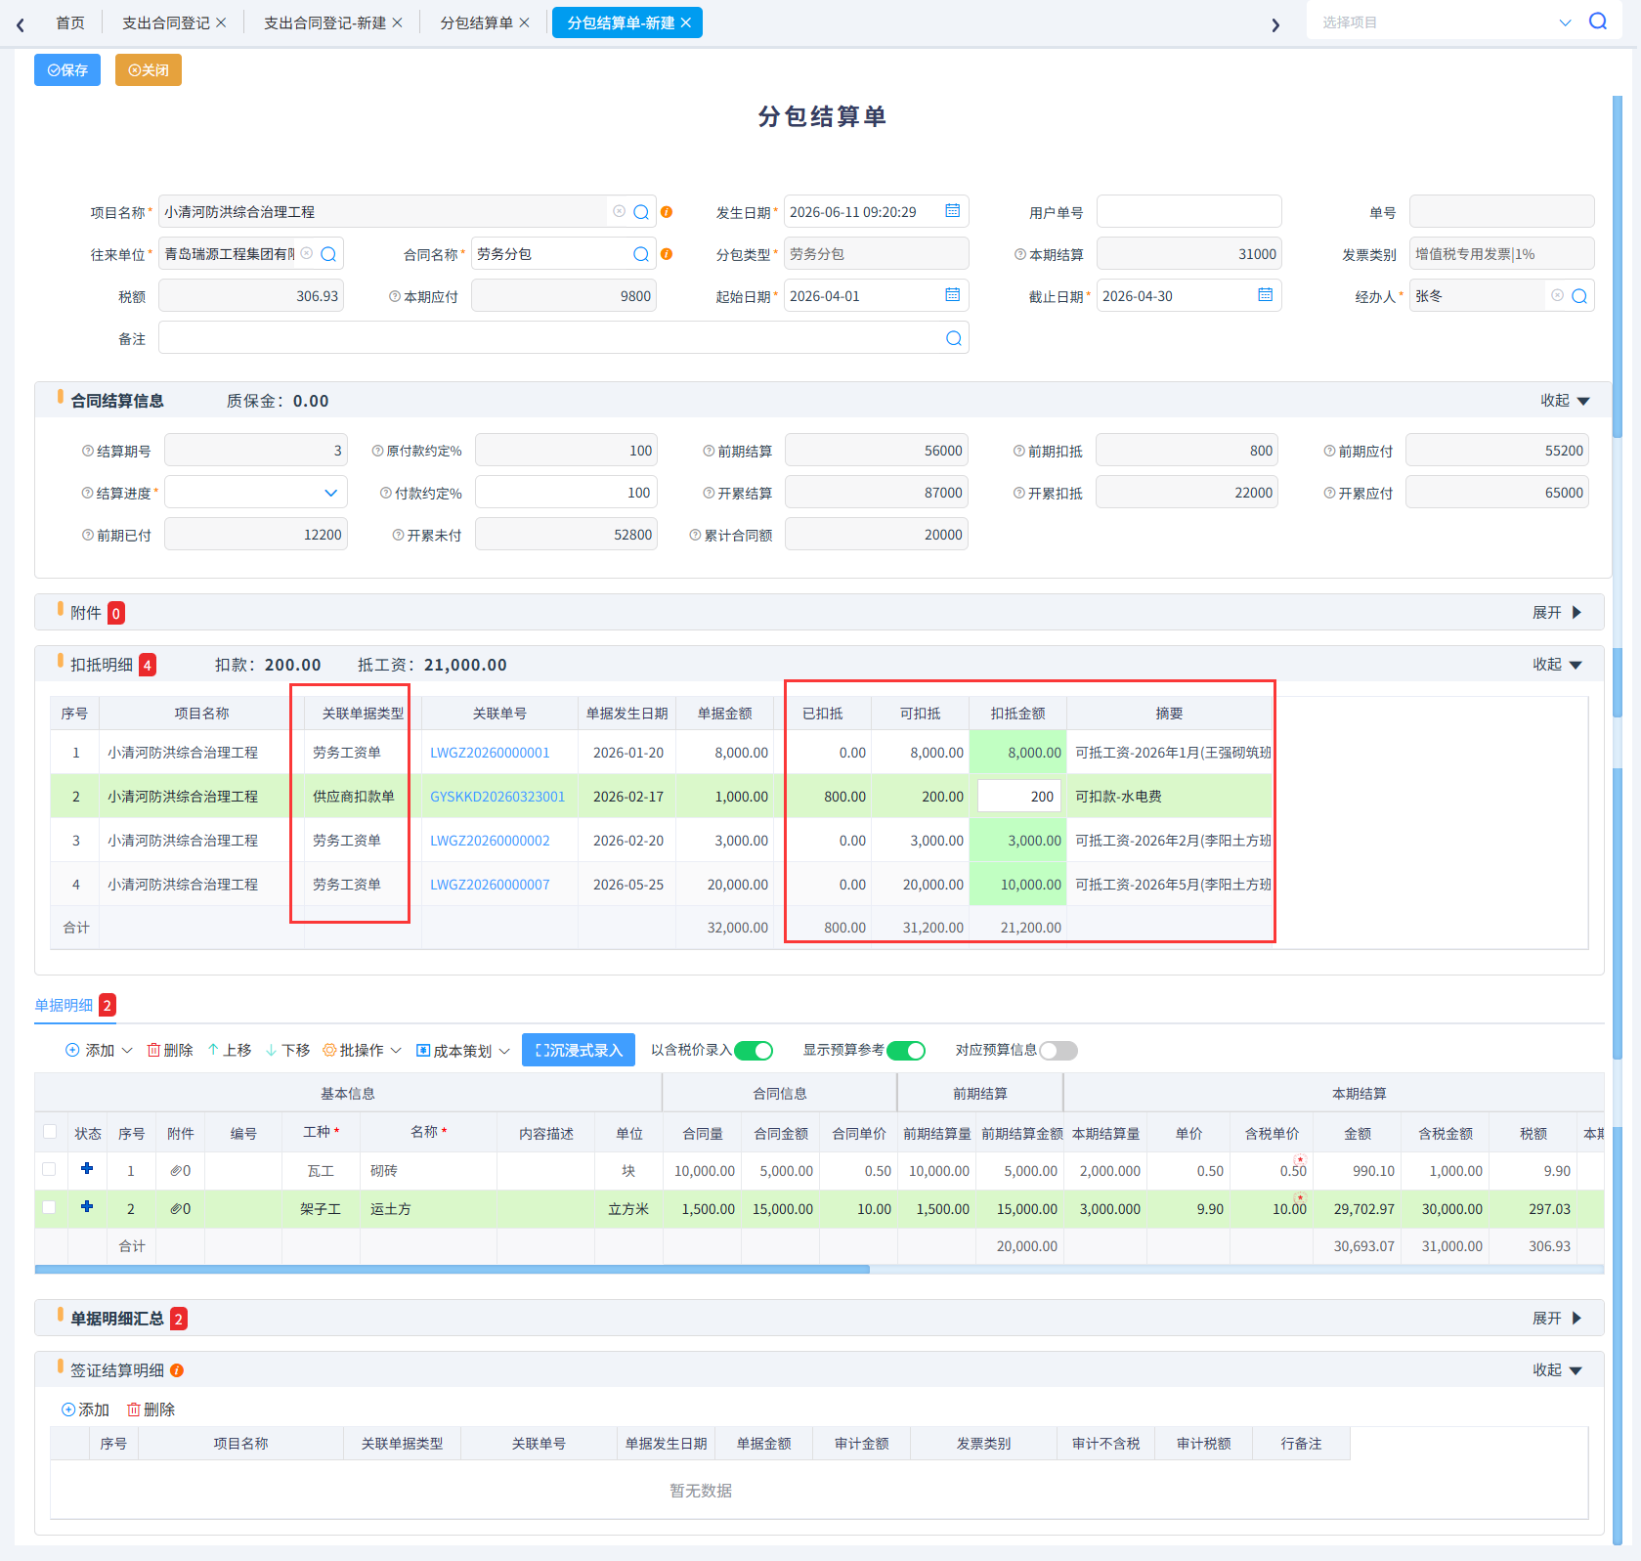Collapse the 扣抵明细 section via 收起
The height and width of the screenshot is (1561, 1641).
click(x=1557, y=665)
